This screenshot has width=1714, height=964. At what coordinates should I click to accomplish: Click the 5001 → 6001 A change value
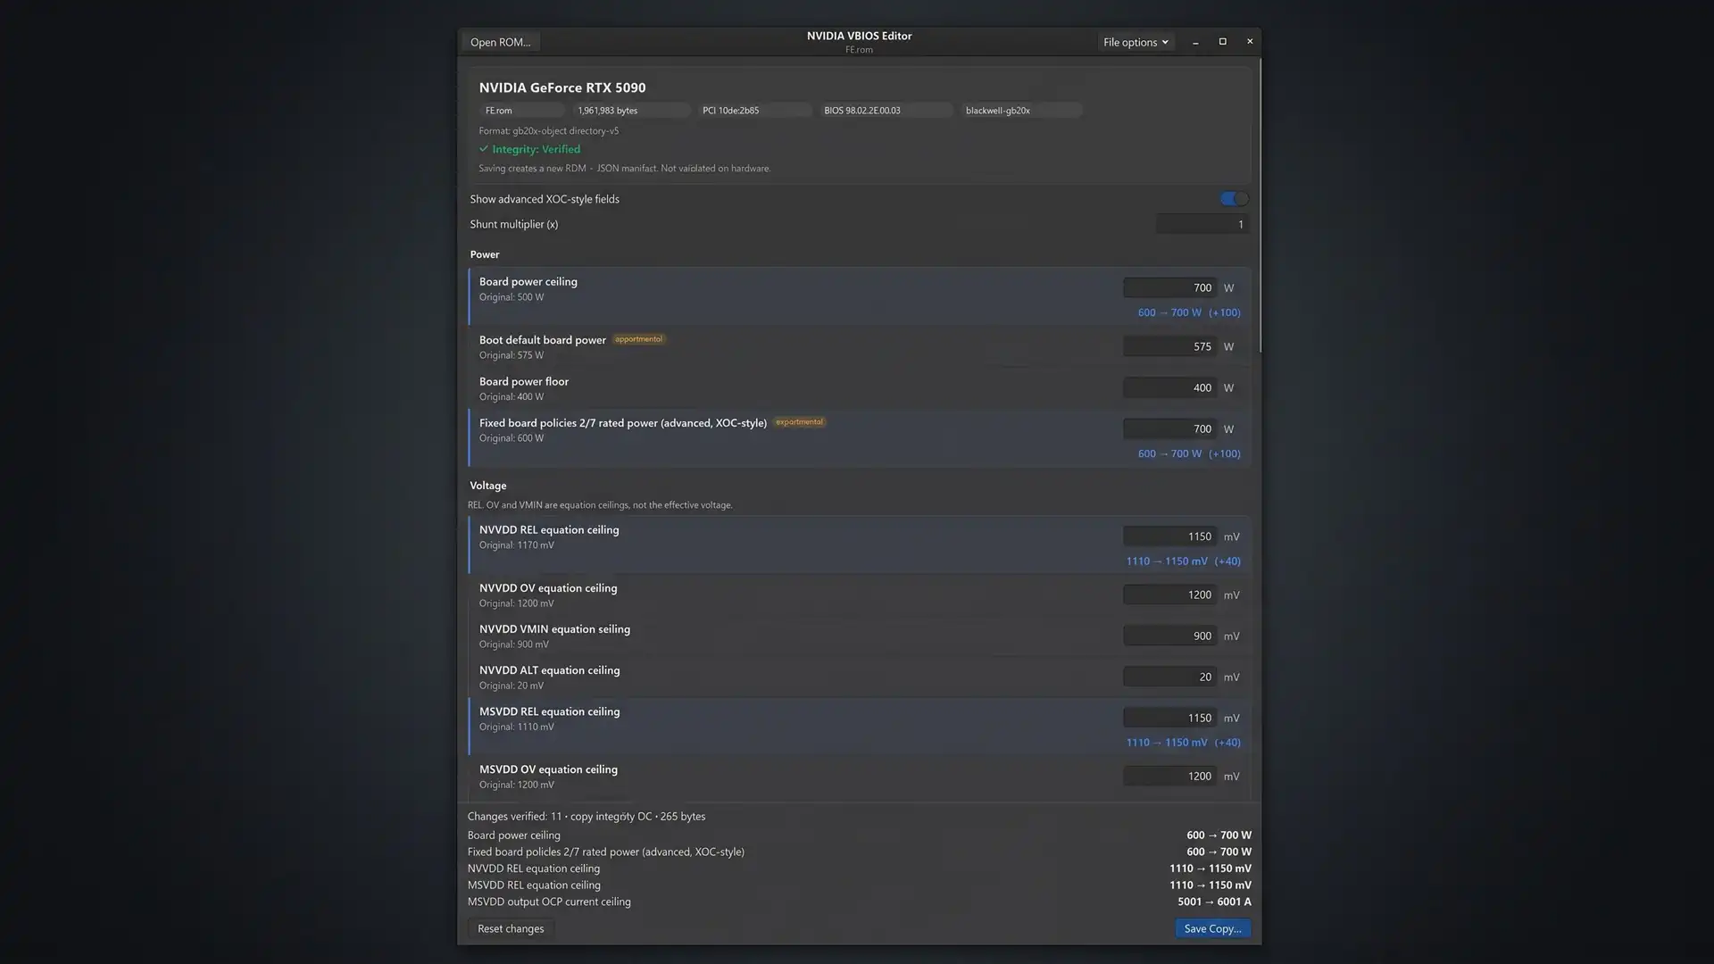pyautogui.click(x=1214, y=902)
